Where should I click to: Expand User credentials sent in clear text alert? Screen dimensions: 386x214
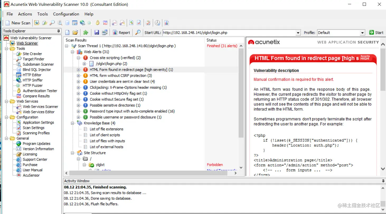pos(78,81)
